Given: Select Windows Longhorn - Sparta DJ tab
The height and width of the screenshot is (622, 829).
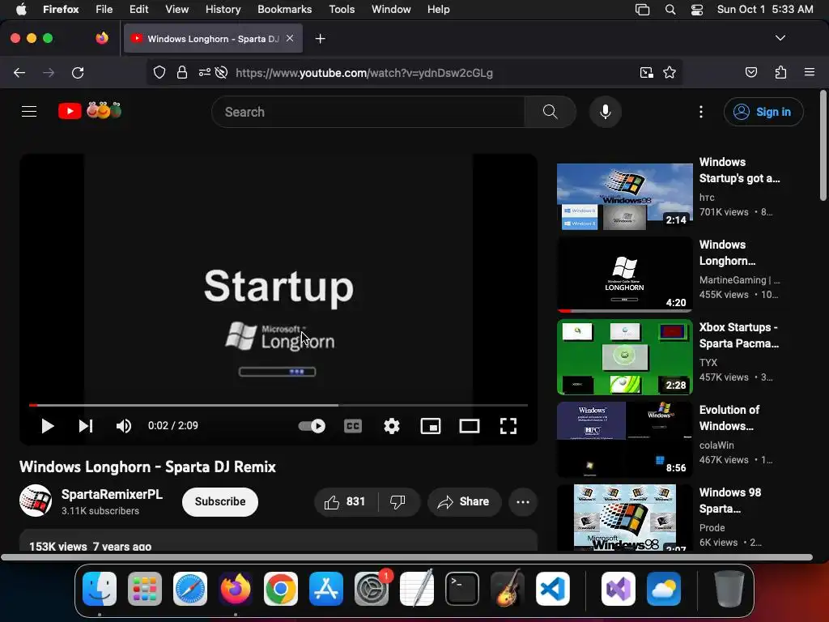Looking at the screenshot, I should pos(213,39).
